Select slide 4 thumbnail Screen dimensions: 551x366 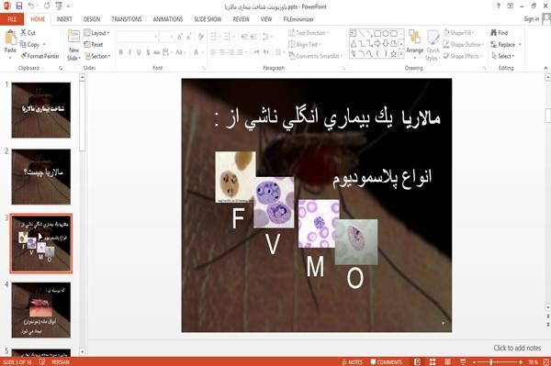[x=41, y=310]
